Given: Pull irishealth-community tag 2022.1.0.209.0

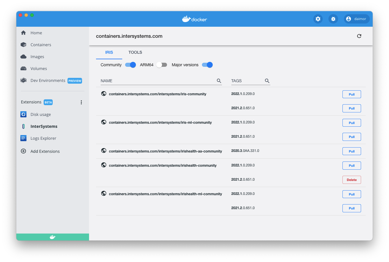Looking at the screenshot, I should 351,166.
